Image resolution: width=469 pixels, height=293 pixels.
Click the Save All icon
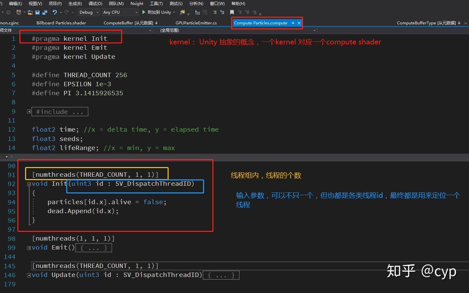[44, 12]
